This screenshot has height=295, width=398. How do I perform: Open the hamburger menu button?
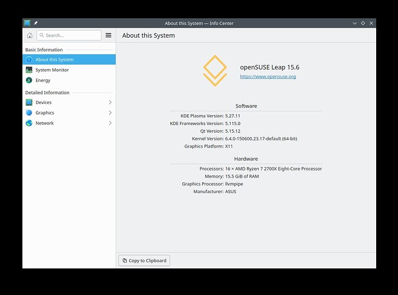coord(108,35)
